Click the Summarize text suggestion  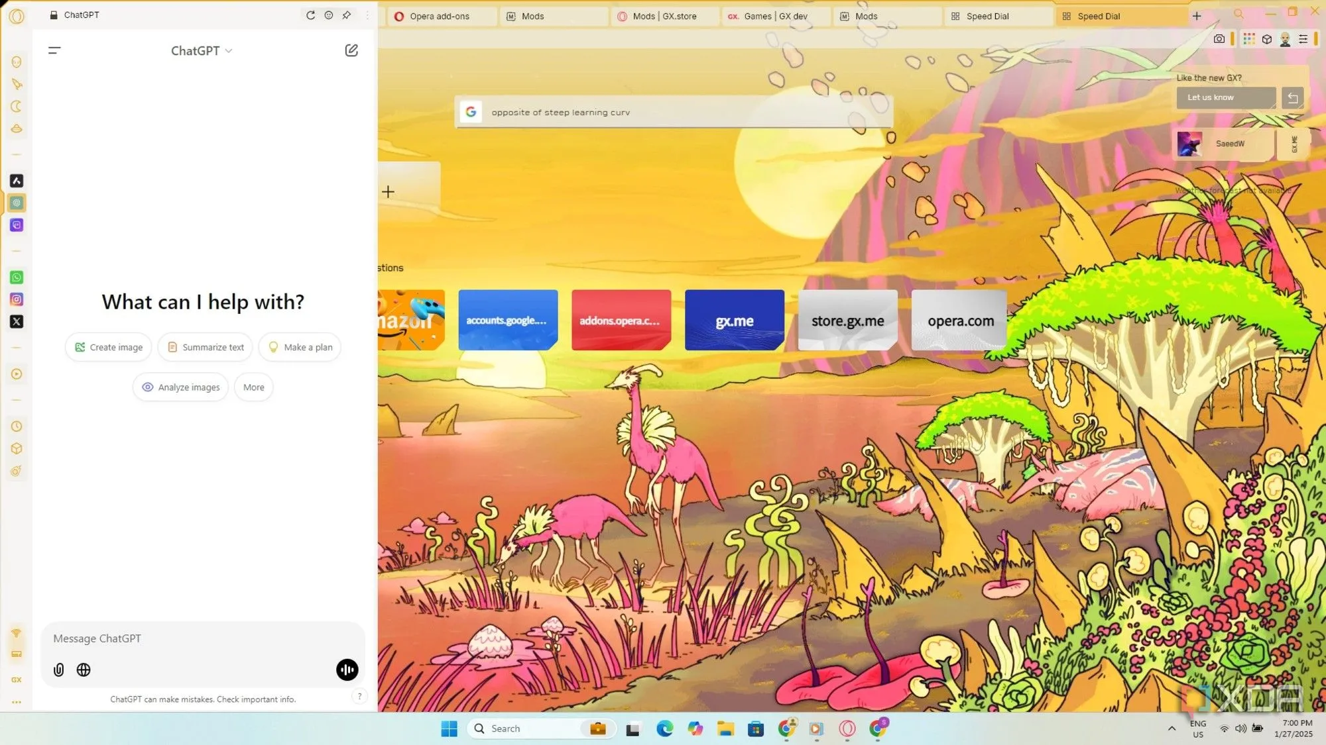[x=206, y=347]
